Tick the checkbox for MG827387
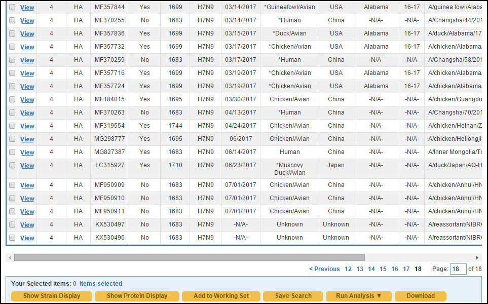 (12, 152)
